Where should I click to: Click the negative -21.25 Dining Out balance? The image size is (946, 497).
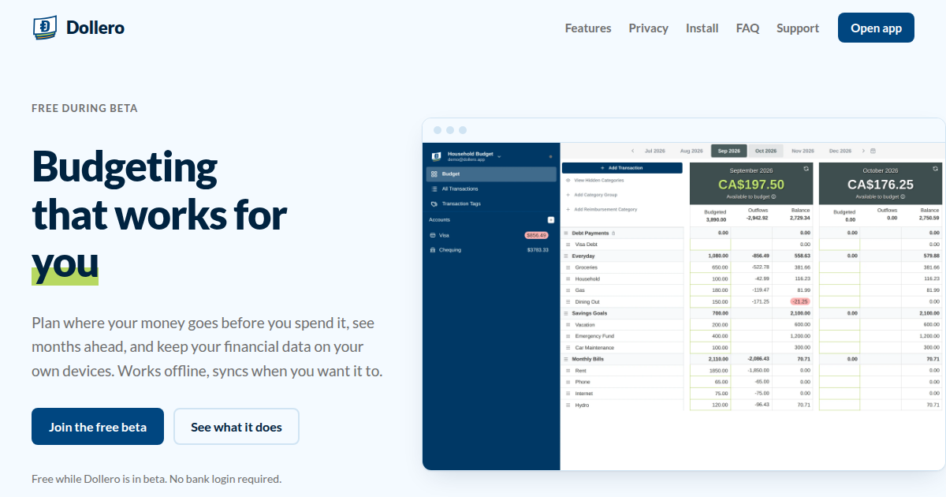tap(800, 302)
